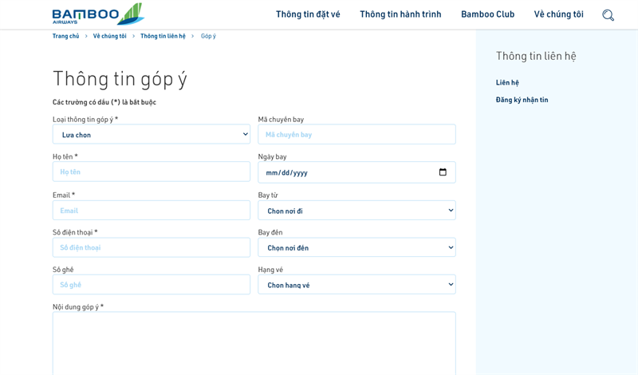Open the Thông tin hành trình menu
This screenshot has width=638, height=375.
point(400,14)
